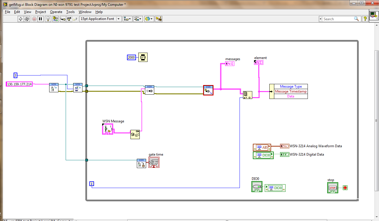Image resolution: width=379 pixels, height=221 pixels.
Task: Select the gate time indicator terminal
Action: coord(154,162)
